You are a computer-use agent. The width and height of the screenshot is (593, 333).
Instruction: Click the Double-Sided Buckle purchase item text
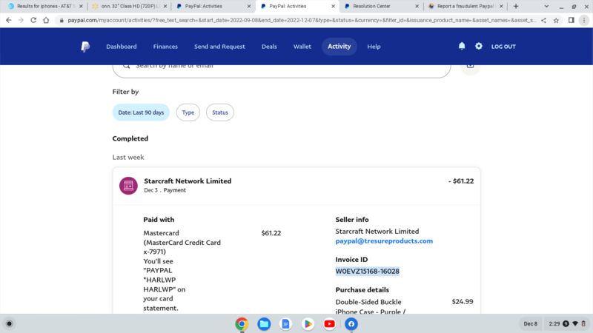[370, 306]
